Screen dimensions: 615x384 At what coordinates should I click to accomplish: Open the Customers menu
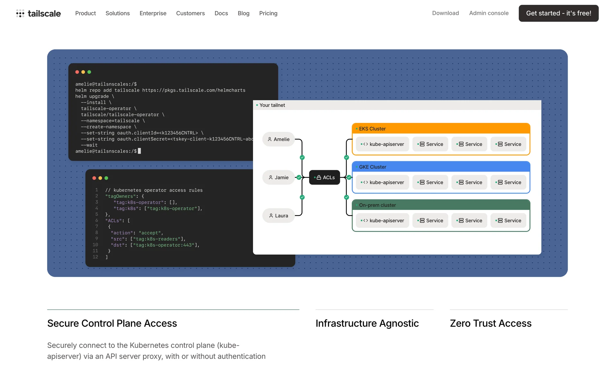point(190,13)
